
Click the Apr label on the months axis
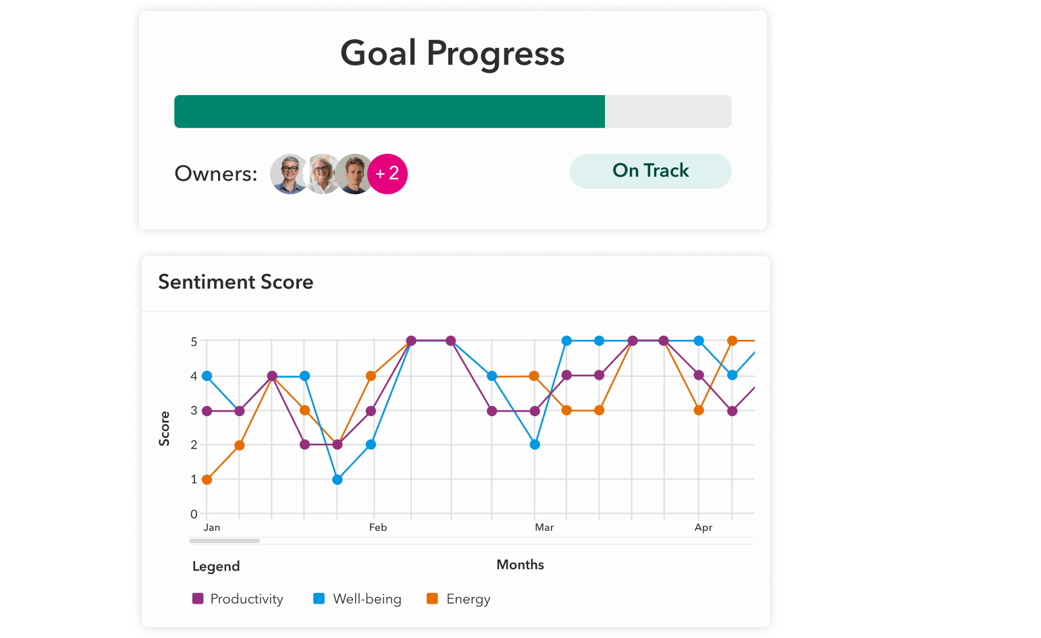pyautogui.click(x=703, y=527)
